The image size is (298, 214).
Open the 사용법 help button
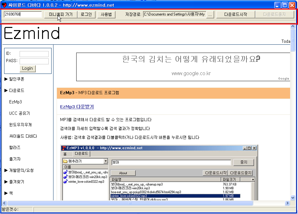106,15
